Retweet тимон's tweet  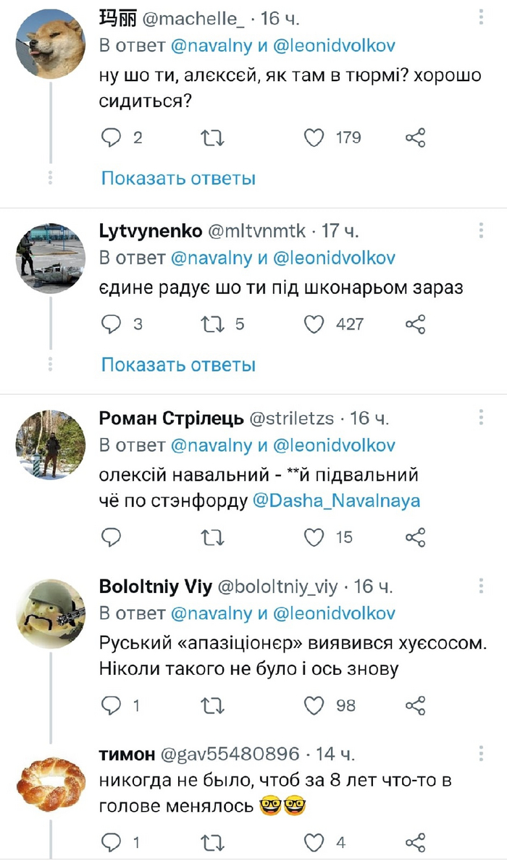[x=212, y=842]
